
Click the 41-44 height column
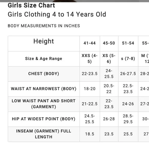pyautogui.click(x=90, y=43)
